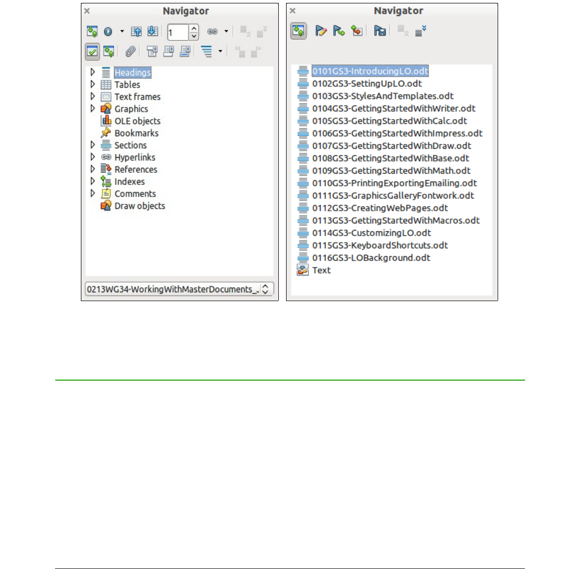Viewport: 580px width, 569px height.
Task: Go to the previous page
Action: click(x=136, y=32)
